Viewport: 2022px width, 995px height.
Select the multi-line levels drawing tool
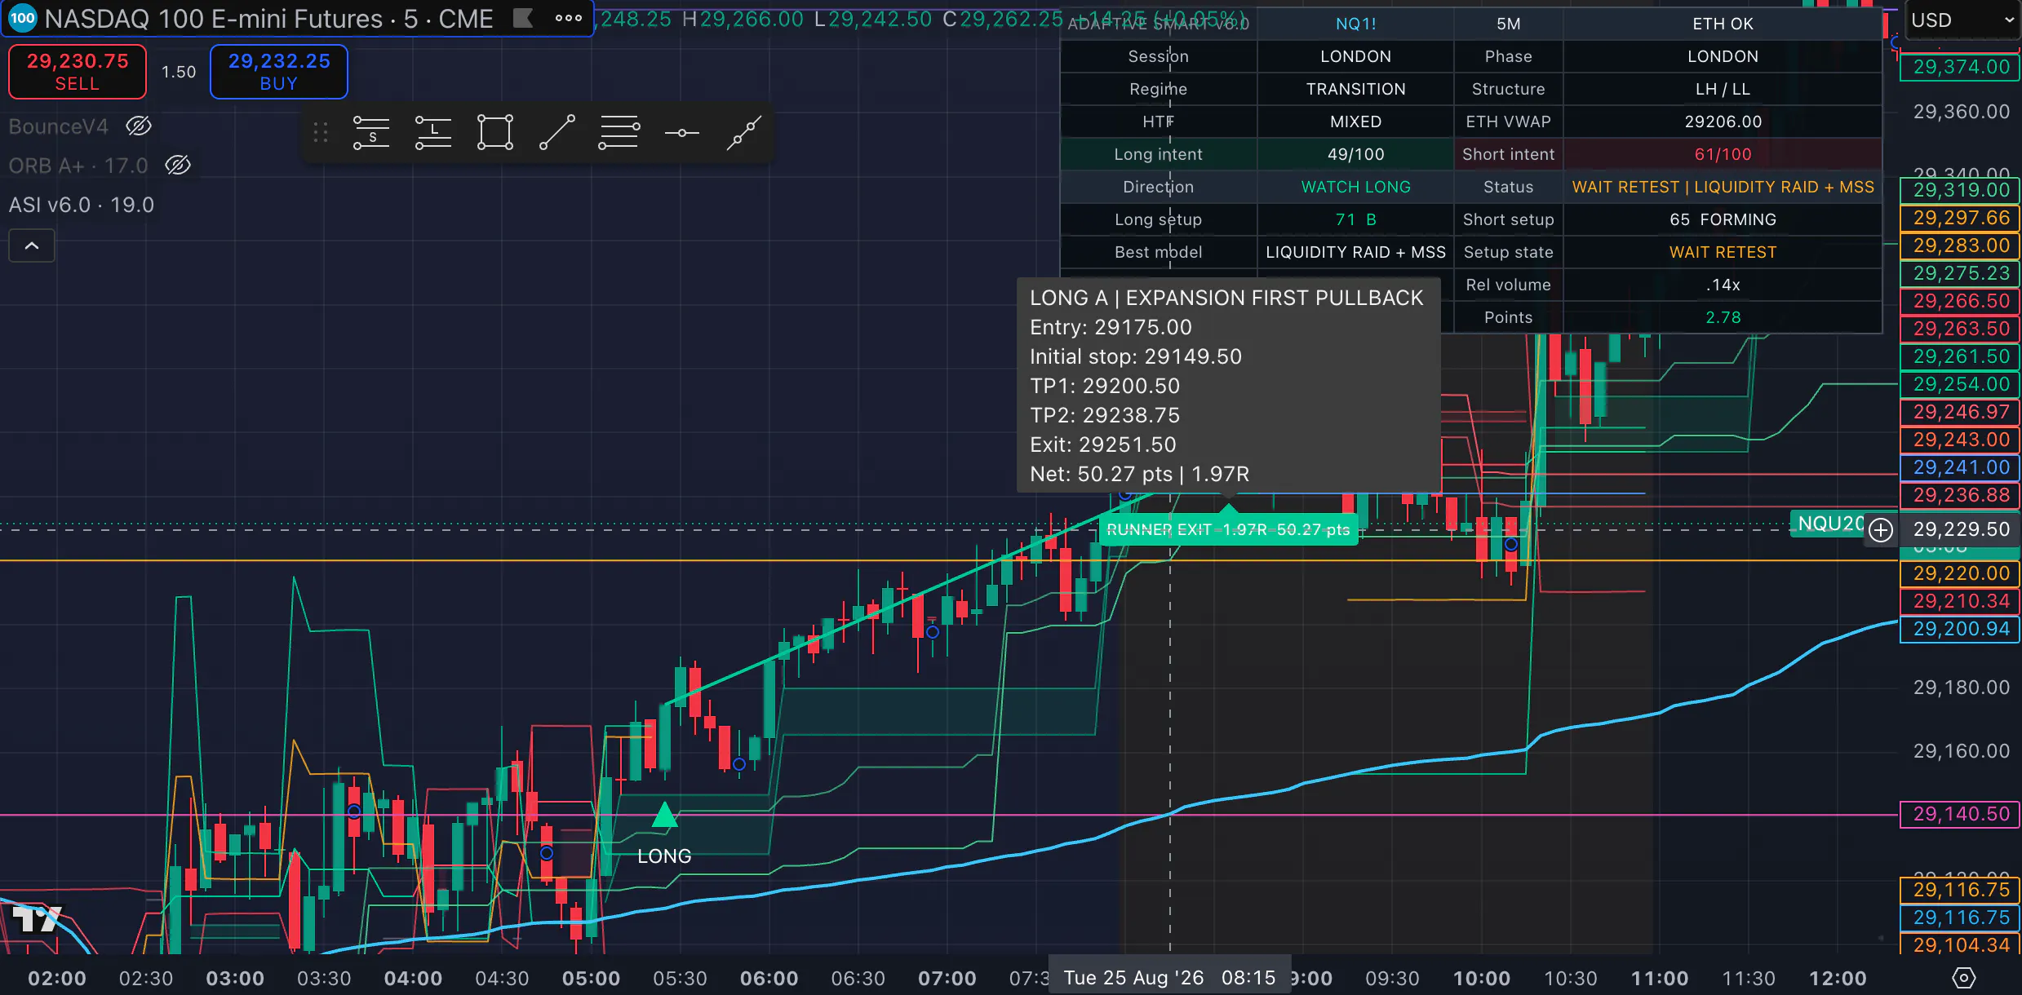[619, 132]
